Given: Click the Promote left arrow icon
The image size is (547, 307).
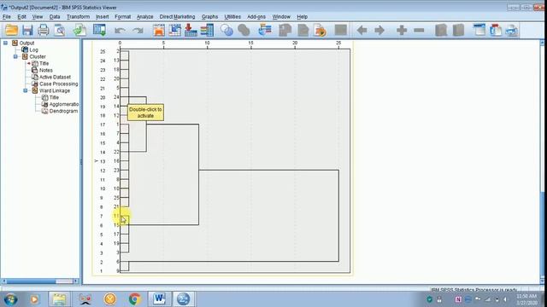Looking at the screenshot, I should click(362, 31).
